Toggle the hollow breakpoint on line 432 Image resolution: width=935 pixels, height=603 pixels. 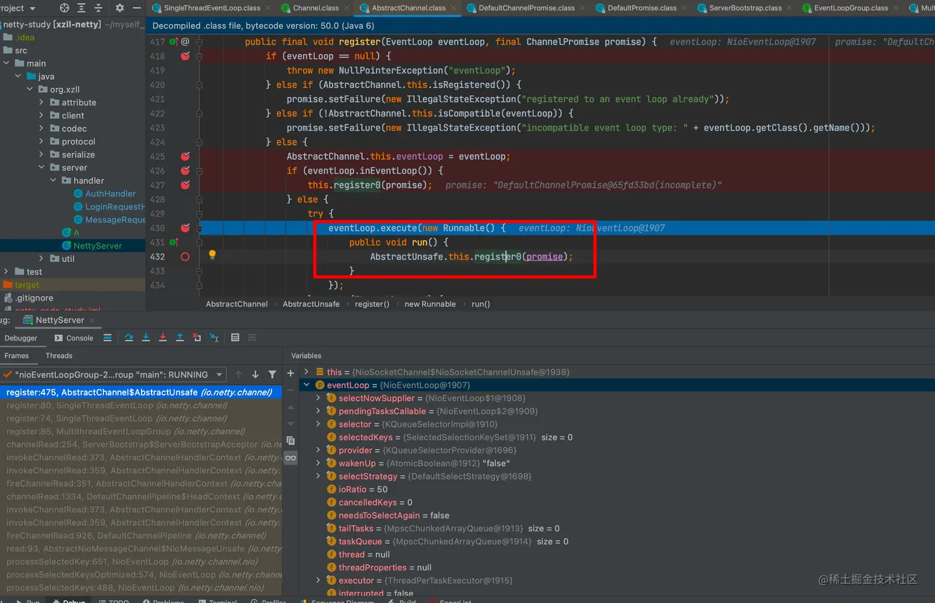[x=185, y=256]
